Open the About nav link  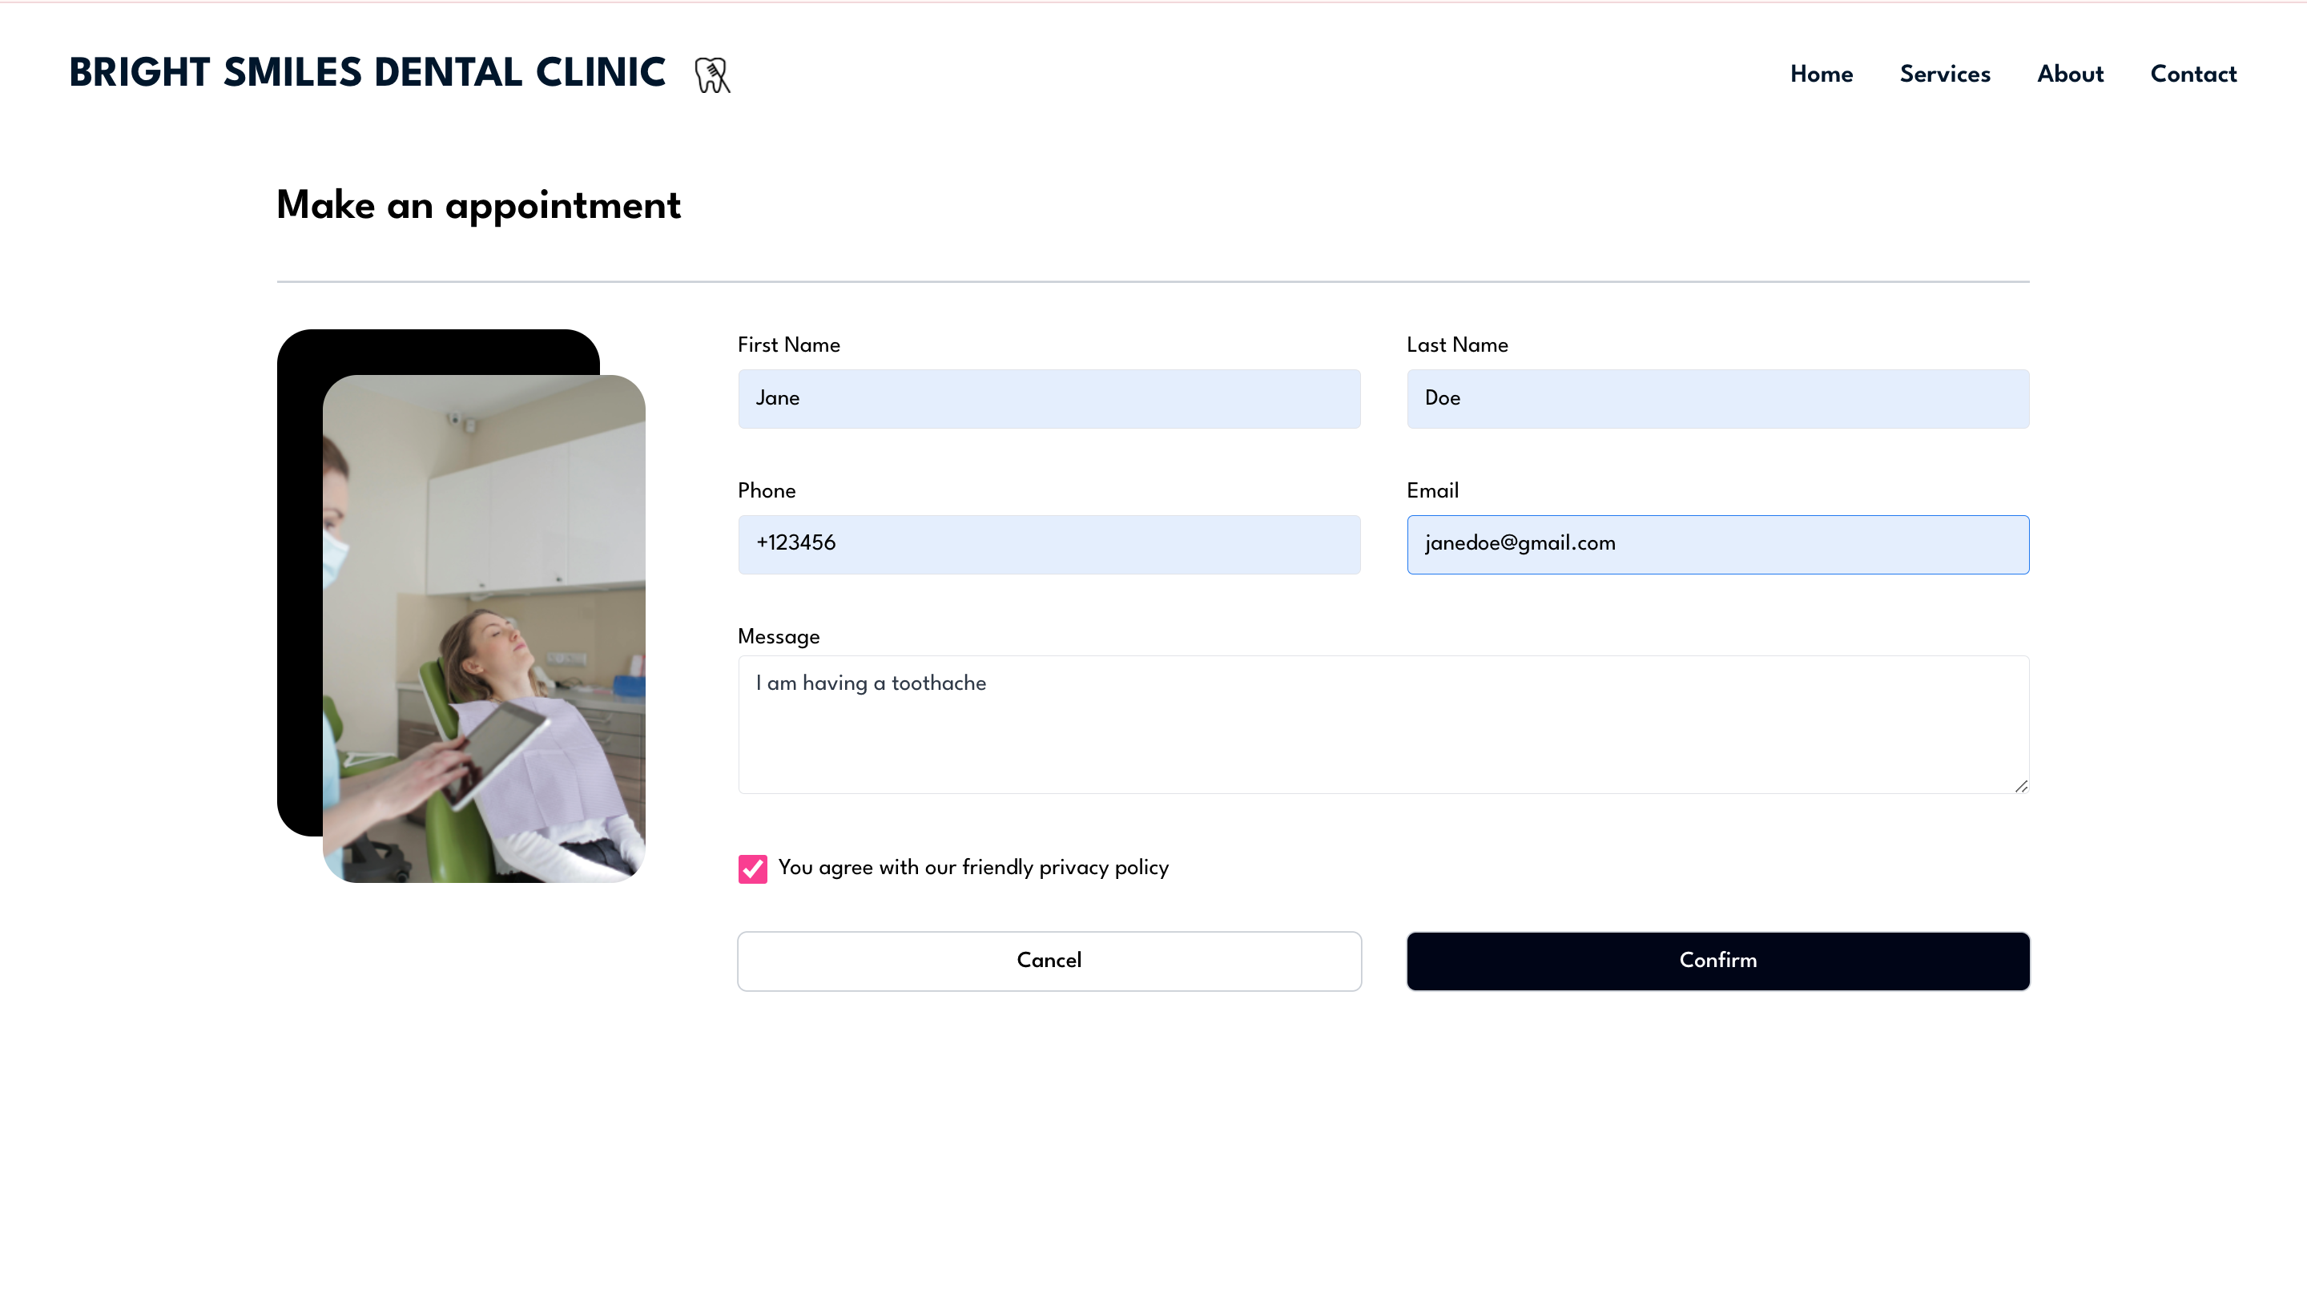(2069, 75)
